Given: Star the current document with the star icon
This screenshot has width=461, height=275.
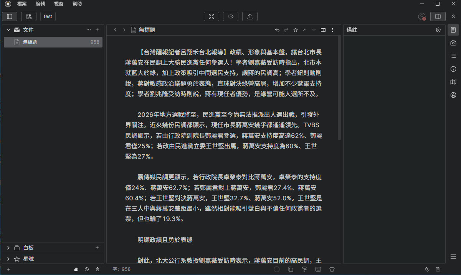Looking at the screenshot, I should 295,29.
